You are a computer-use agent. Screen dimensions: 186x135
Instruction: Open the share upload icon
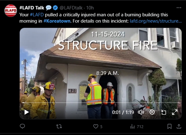click(x=179, y=127)
